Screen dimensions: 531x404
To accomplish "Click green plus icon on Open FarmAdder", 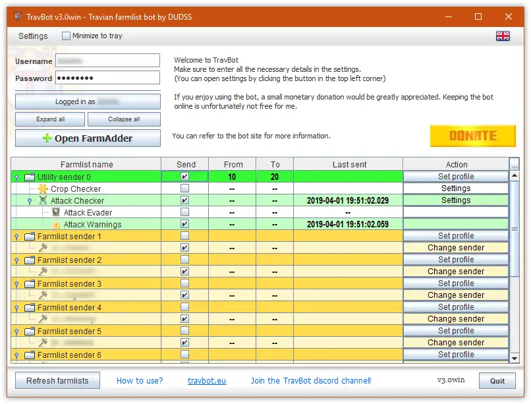I will pos(47,138).
